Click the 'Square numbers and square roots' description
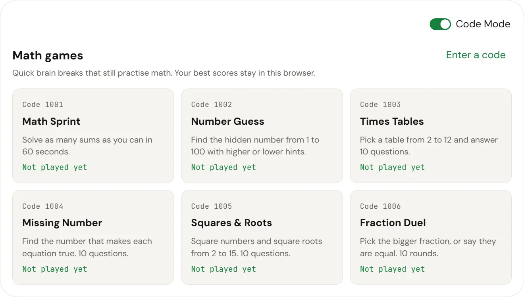This screenshot has width=524, height=297. pyautogui.click(x=256, y=247)
